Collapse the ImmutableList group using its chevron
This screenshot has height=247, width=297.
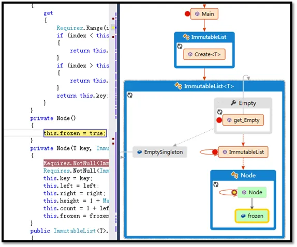[180, 46]
